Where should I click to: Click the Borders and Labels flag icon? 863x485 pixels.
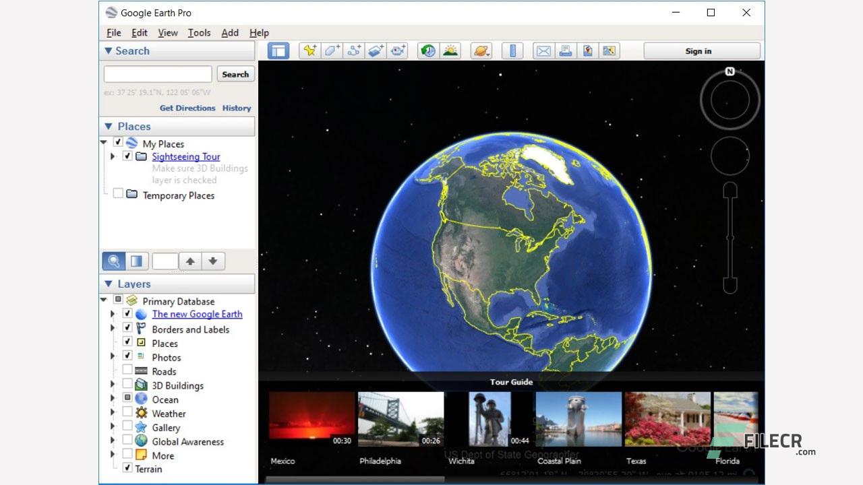click(x=141, y=329)
